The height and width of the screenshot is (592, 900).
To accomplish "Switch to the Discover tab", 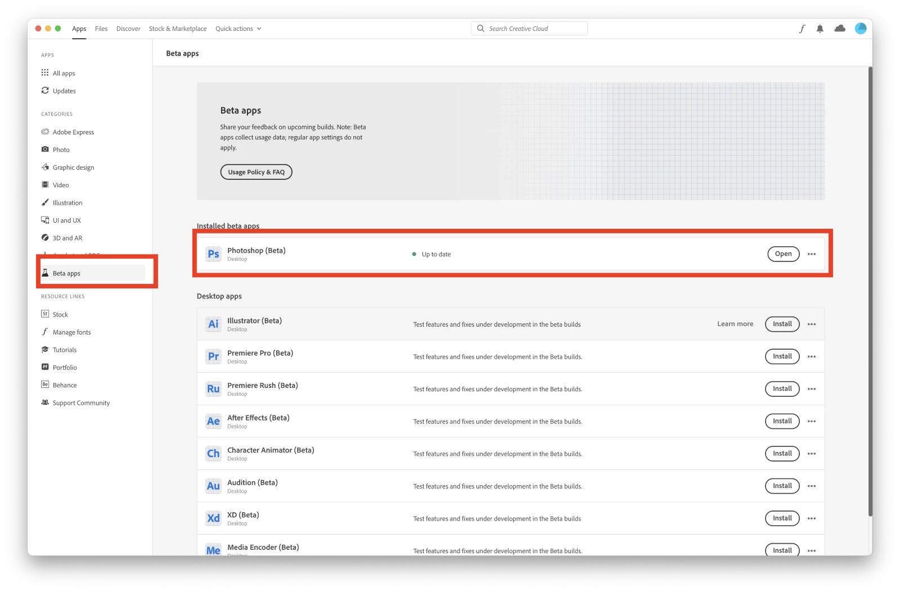I will (x=128, y=29).
